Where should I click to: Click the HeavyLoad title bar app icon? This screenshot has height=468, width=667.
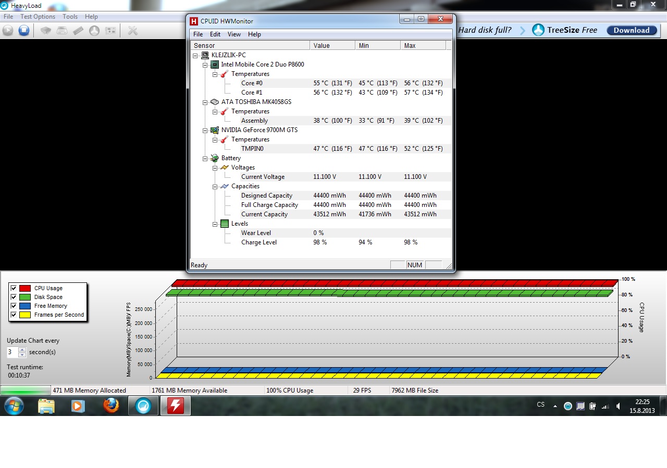[5, 6]
